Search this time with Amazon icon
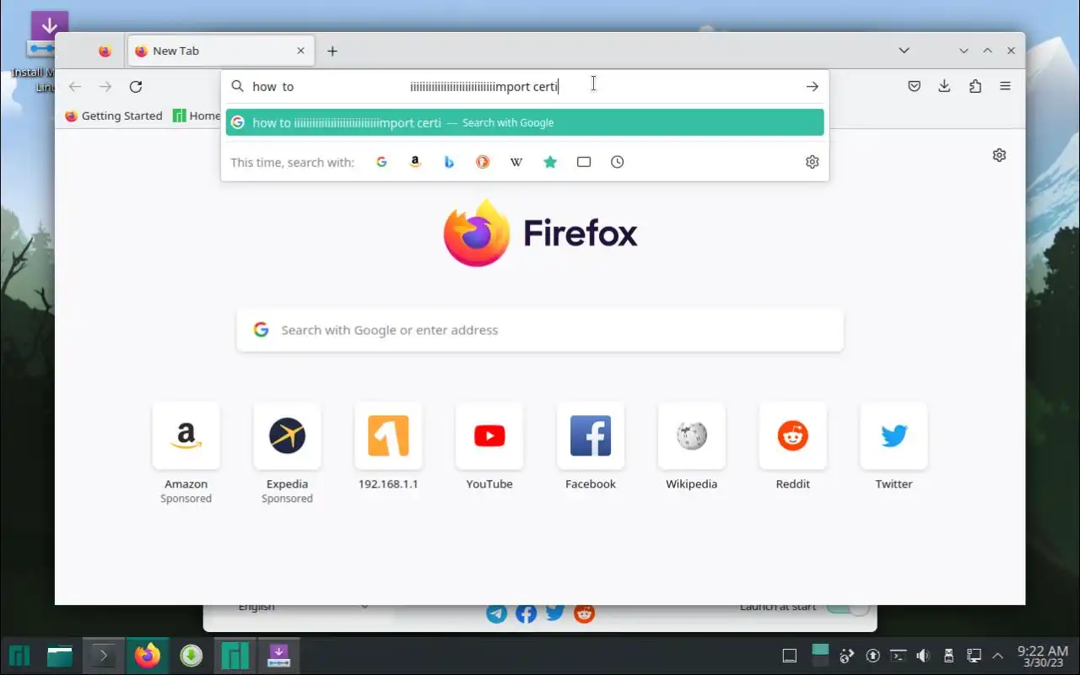Image resolution: width=1080 pixels, height=675 pixels. tap(415, 162)
